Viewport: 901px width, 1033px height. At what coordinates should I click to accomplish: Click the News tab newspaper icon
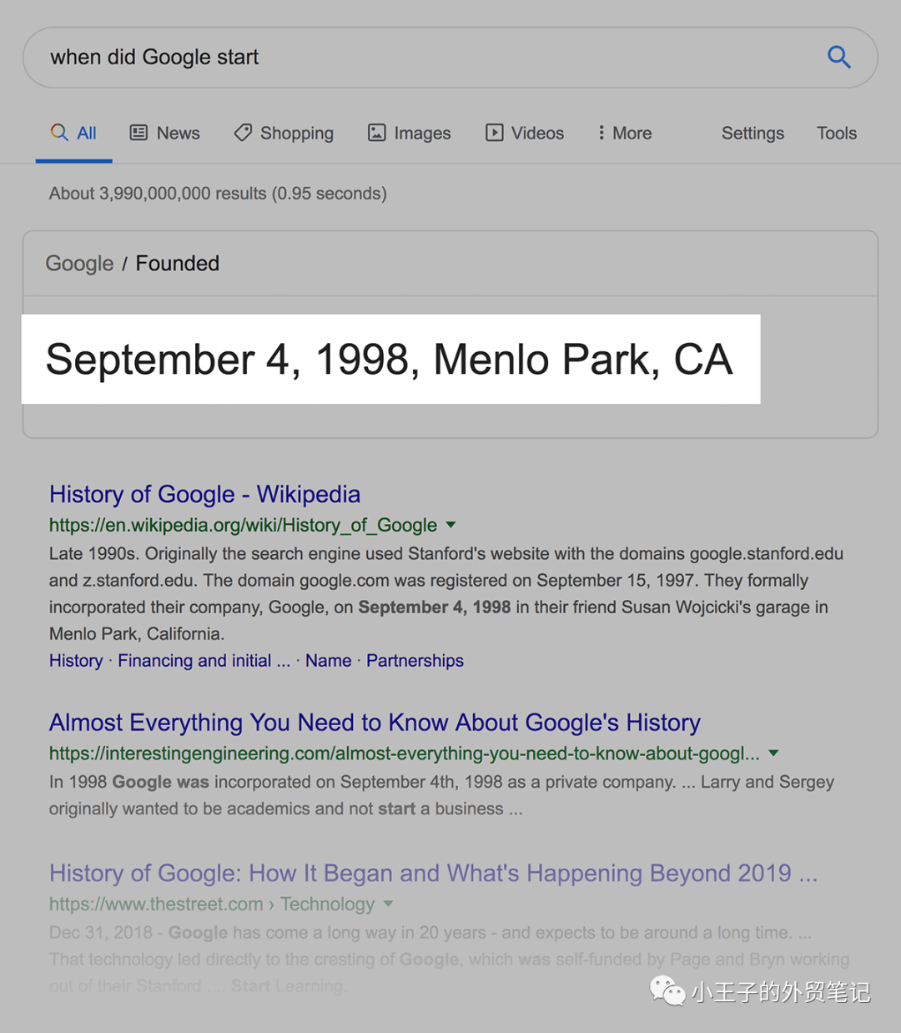(x=138, y=133)
